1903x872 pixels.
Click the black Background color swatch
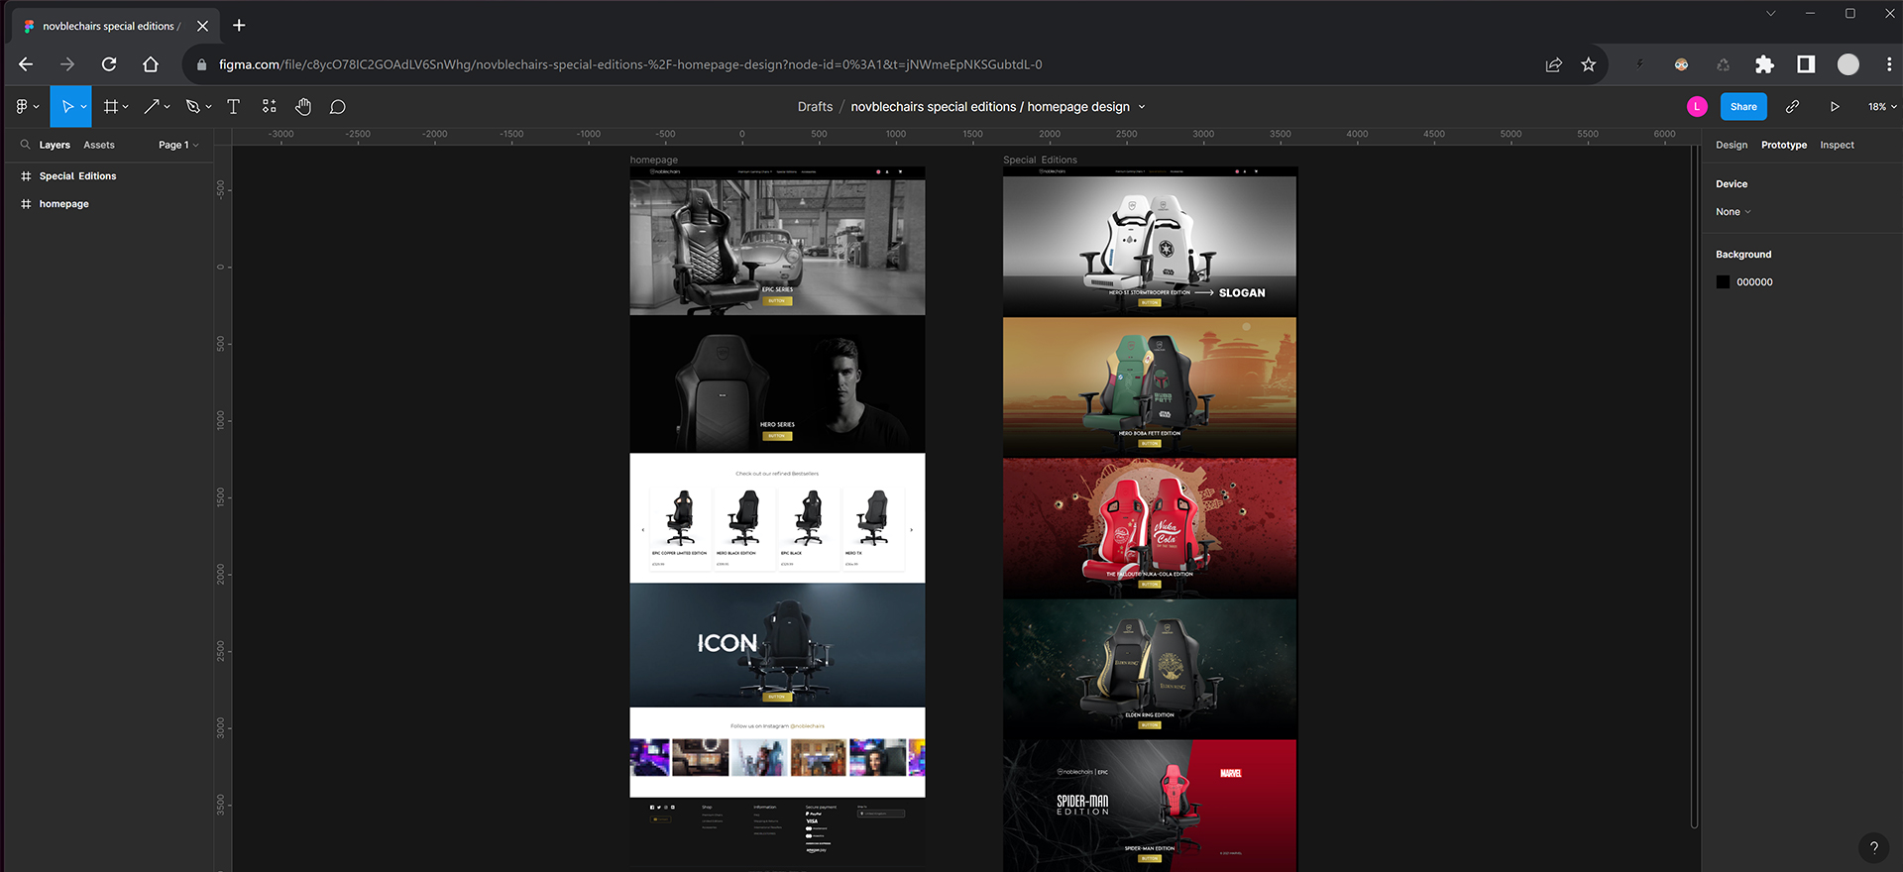tap(1723, 282)
